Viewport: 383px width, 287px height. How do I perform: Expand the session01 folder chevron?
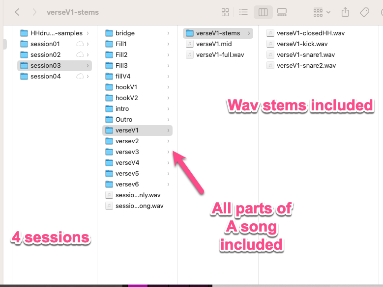88,44
